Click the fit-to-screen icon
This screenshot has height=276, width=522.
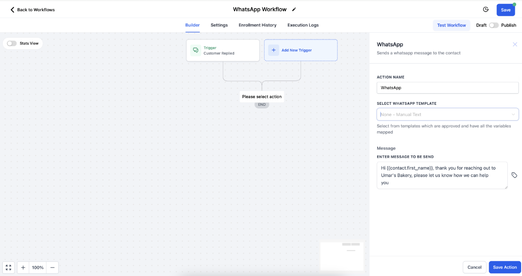(9, 267)
